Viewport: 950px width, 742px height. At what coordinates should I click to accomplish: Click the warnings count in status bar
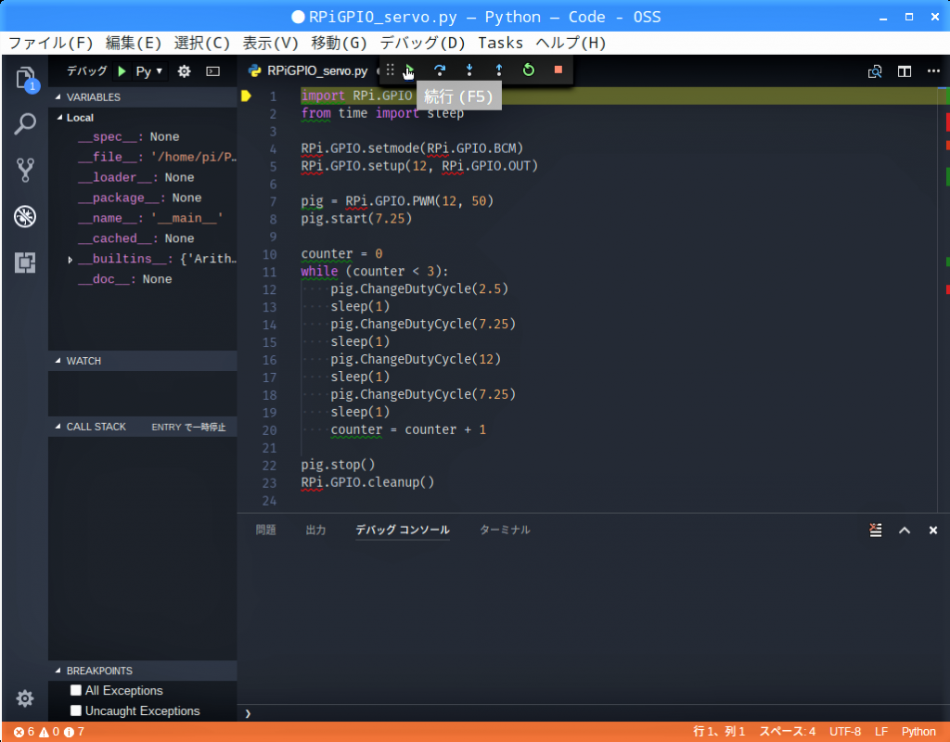(50, 732)
